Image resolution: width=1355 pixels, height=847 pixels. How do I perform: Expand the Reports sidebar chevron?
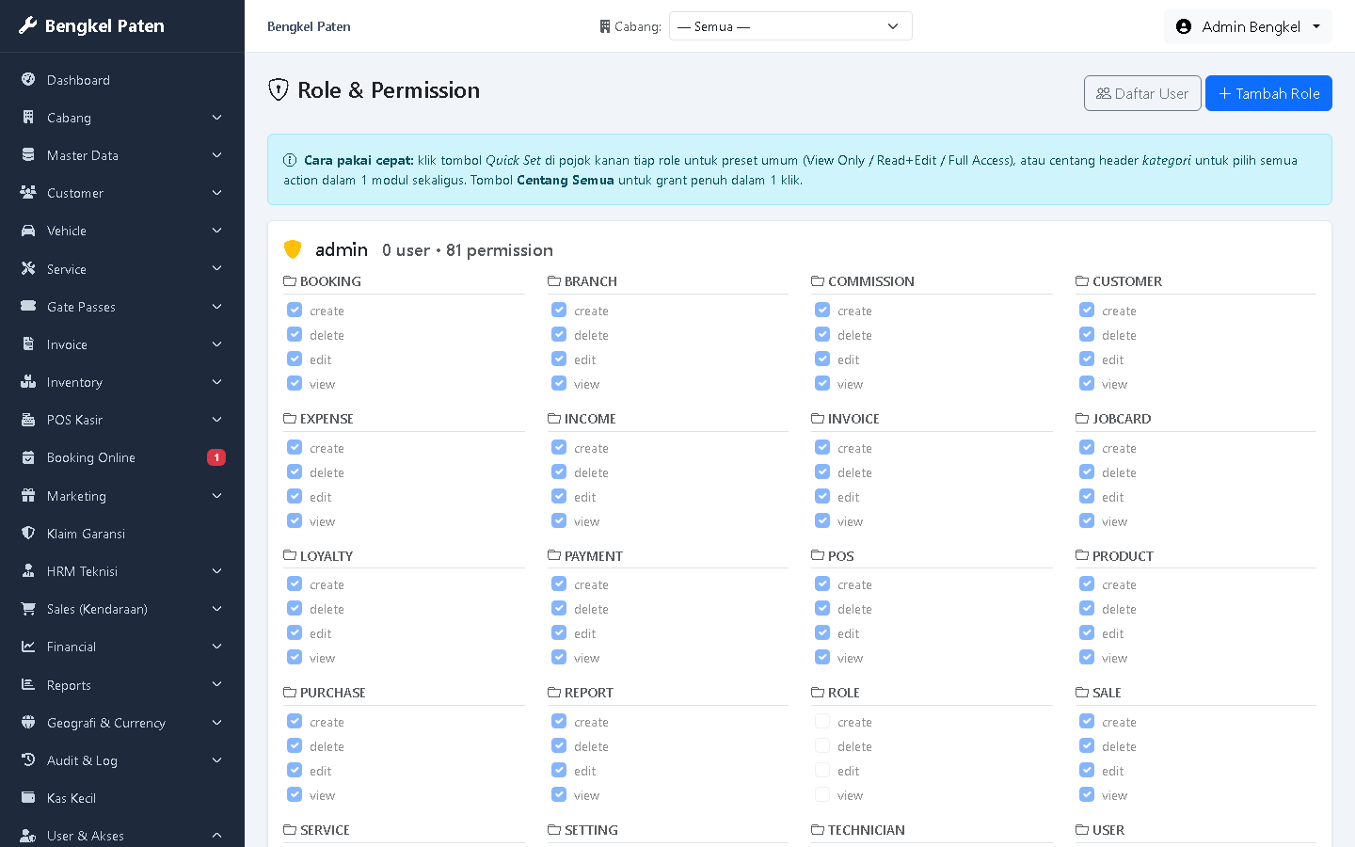click(x=217, y=685)
